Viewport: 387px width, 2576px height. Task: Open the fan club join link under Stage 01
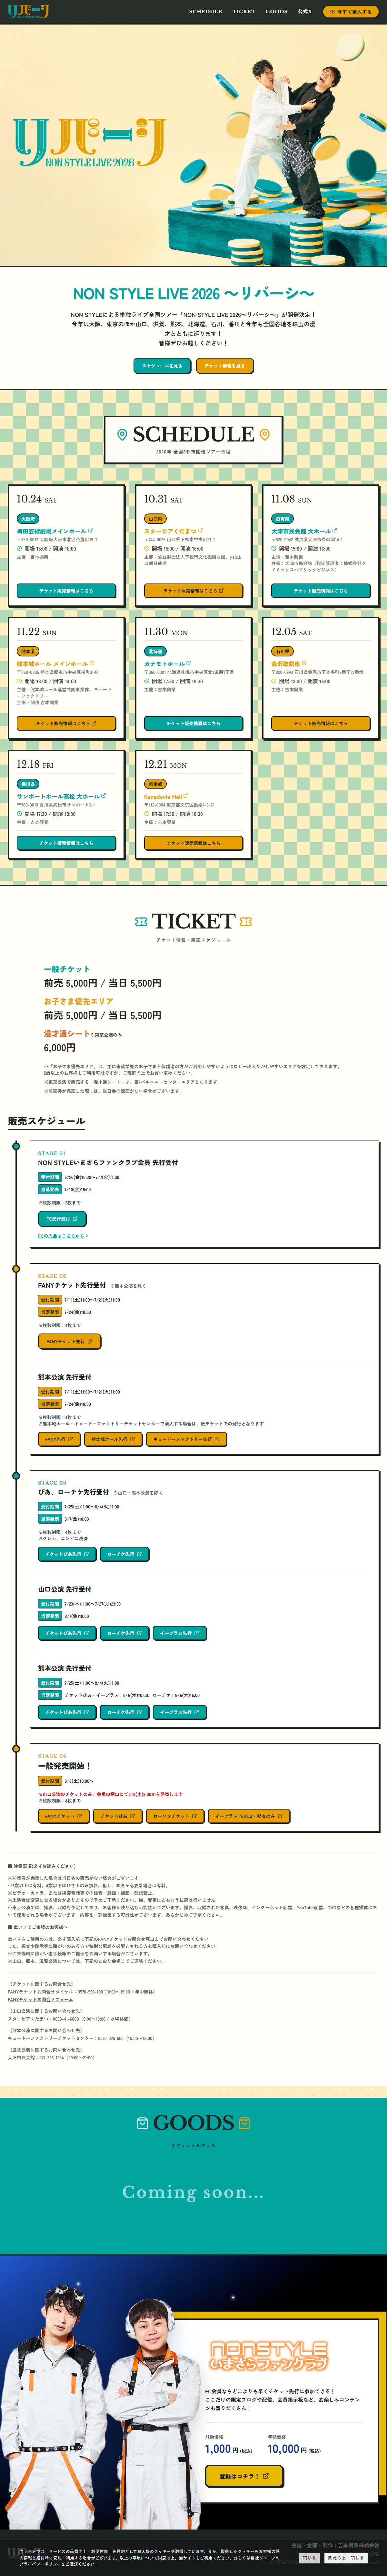click(x=63, y=1236)
